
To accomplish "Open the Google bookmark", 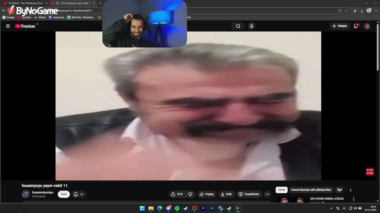I will point(8,17).
